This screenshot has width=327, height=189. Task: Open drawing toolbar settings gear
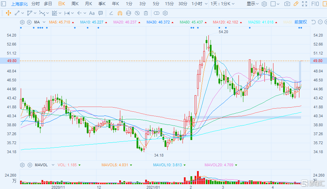coord(165,13)
